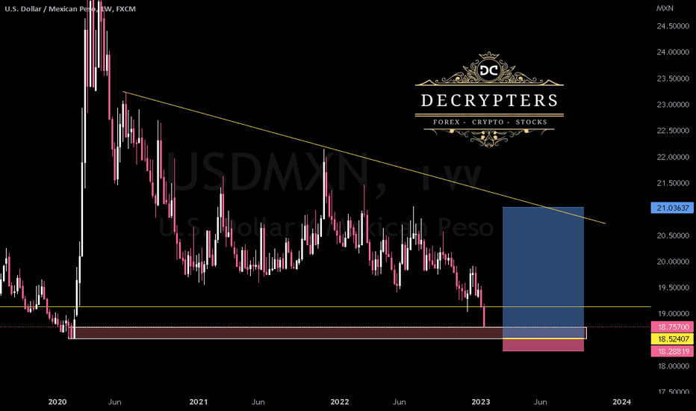Viewport: 696px width, 411px height.
Task: Select the yellow 18.52407 entry price tag
Action: pyautogui.click(x=672, y=339)
